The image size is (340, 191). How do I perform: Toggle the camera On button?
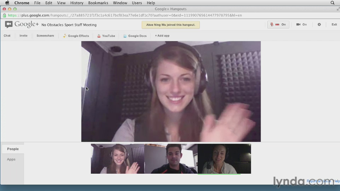click(x=301, y=25)
